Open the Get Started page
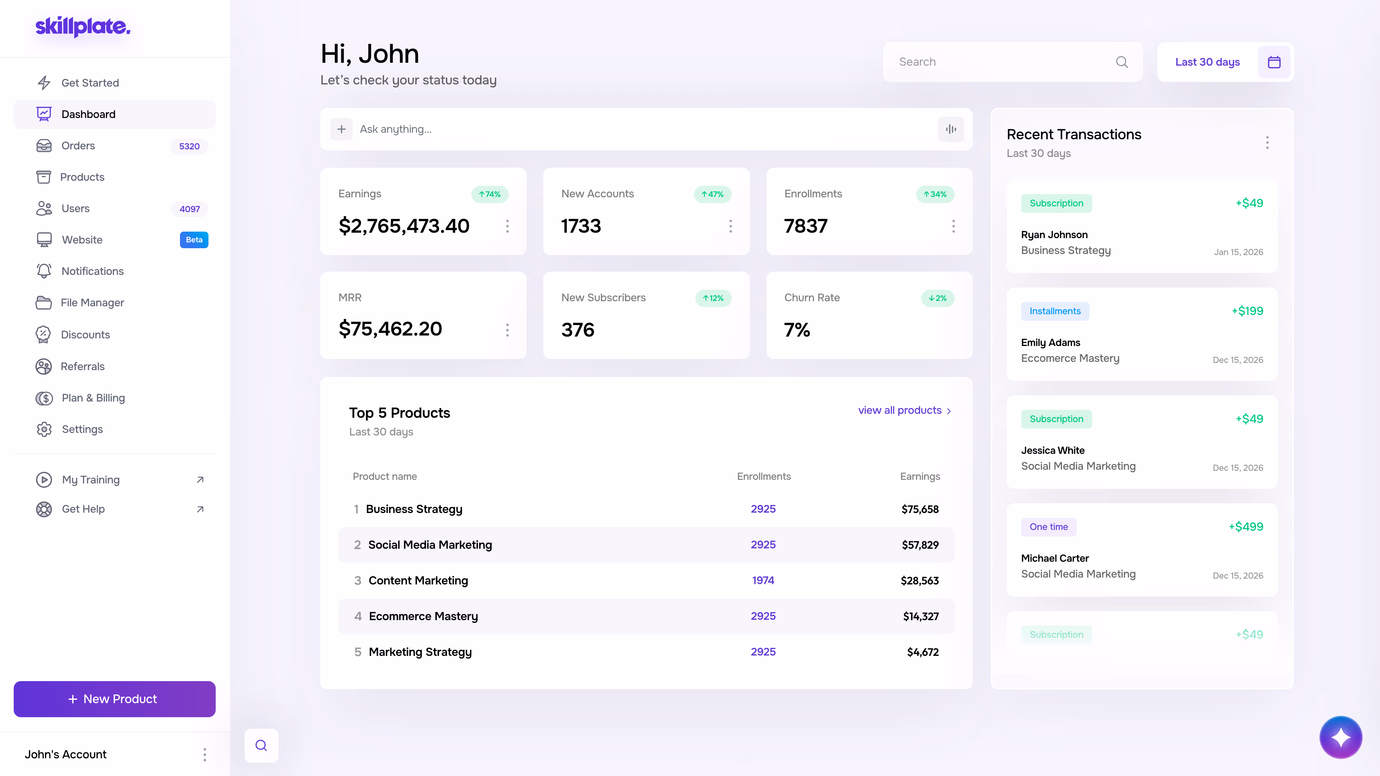Image resolution: width=1380 pixels, height=776 pixels. (x=89, y=83)
